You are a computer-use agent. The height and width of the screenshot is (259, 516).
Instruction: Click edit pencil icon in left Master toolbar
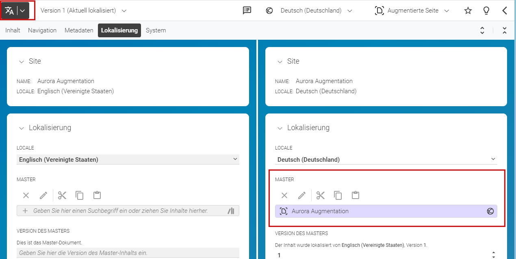tap(43, 195)
